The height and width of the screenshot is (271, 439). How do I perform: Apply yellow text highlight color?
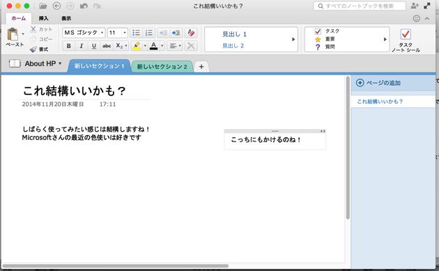137,46
